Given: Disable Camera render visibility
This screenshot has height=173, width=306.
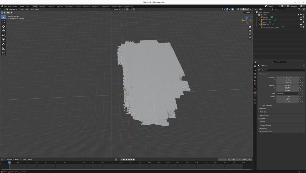Looking at the screenshot, I should coord(303,17).
